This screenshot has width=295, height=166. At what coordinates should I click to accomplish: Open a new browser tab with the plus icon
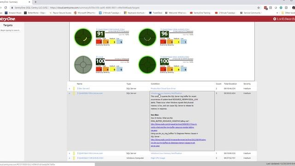(x=35, y=2)
